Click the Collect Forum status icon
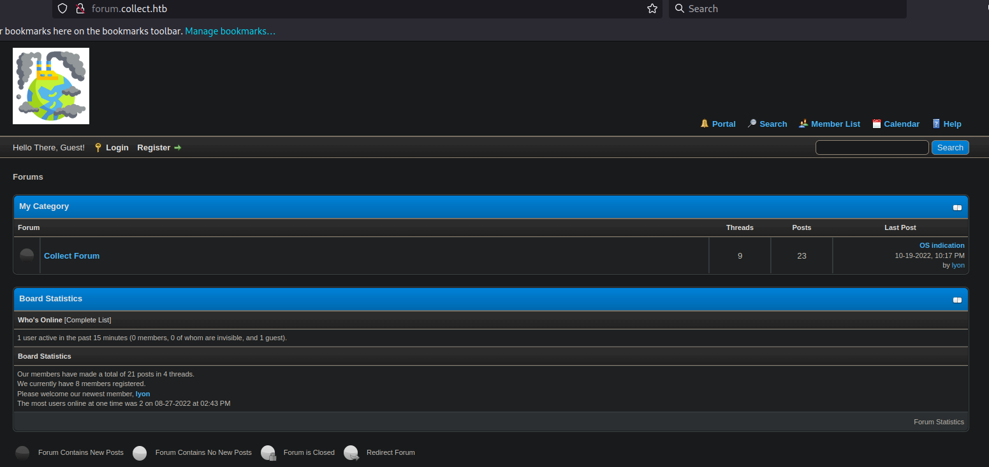 (x=27, y=255)
